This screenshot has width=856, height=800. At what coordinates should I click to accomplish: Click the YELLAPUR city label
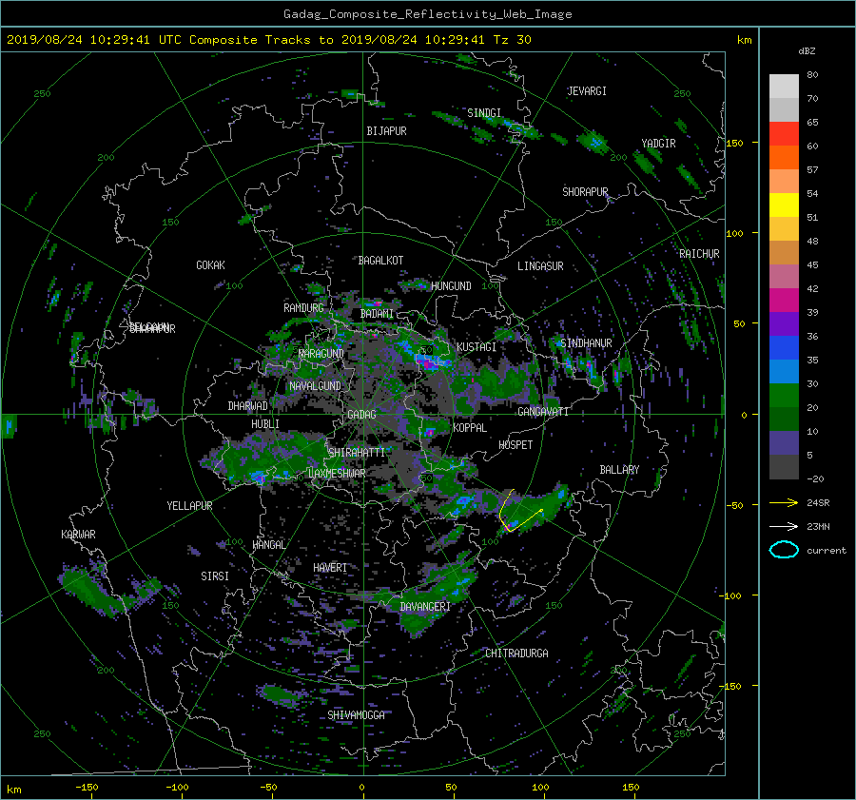189,506
